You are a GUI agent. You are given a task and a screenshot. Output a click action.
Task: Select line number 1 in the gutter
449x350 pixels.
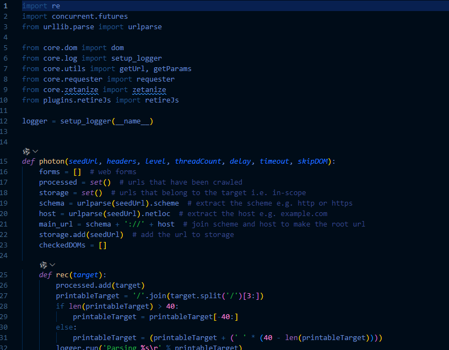6,6
